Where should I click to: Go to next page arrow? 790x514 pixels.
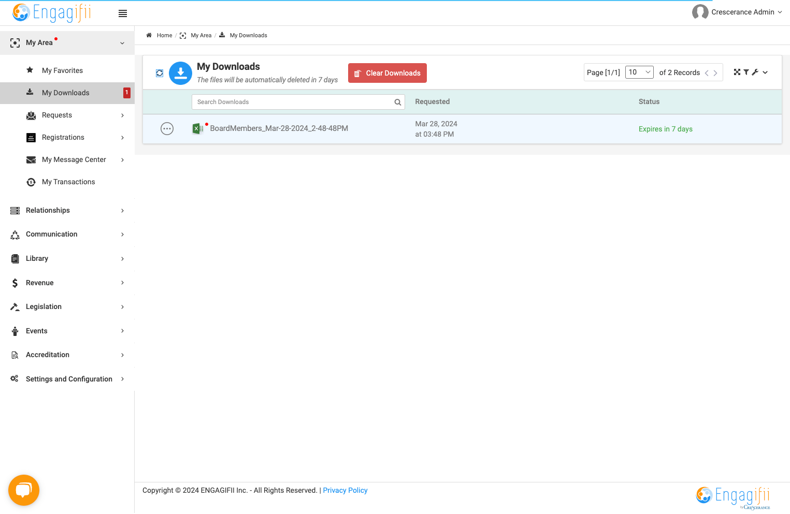pos(715,73)
